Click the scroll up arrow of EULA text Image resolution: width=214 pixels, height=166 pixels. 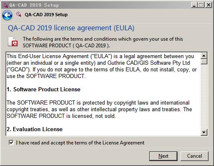(x=204, y=56)
